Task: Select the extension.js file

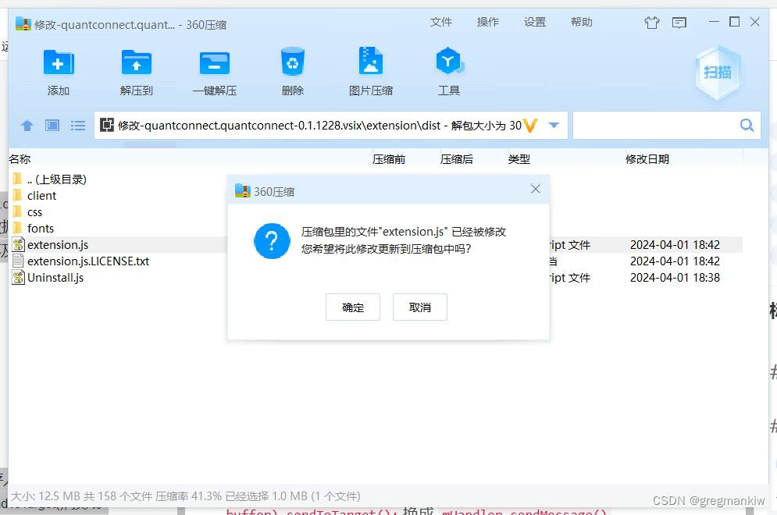Action: (50, 245)
